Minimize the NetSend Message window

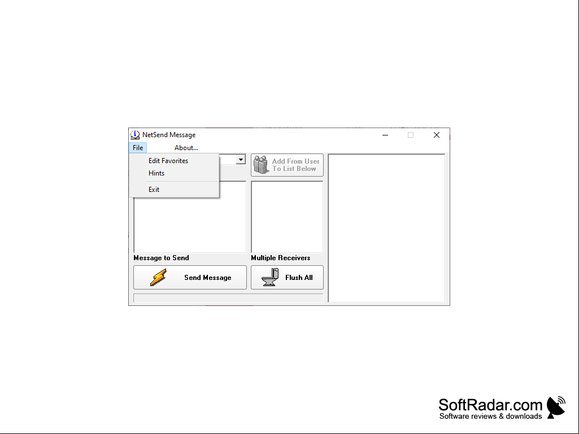385,135
